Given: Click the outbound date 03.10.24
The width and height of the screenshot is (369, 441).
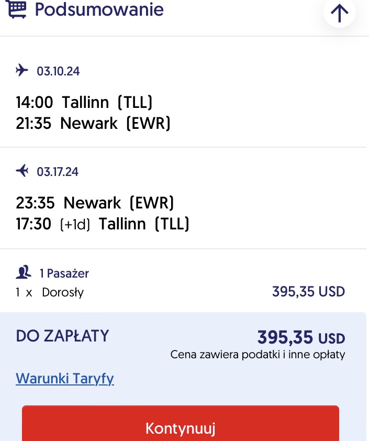Looking at the screenshot, I should coord(58,71).
